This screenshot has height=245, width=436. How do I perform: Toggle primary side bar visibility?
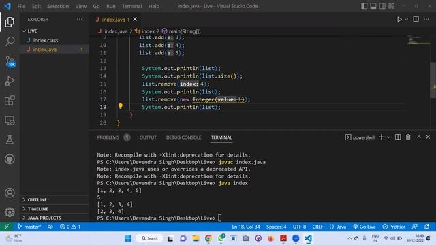point(364,6)
